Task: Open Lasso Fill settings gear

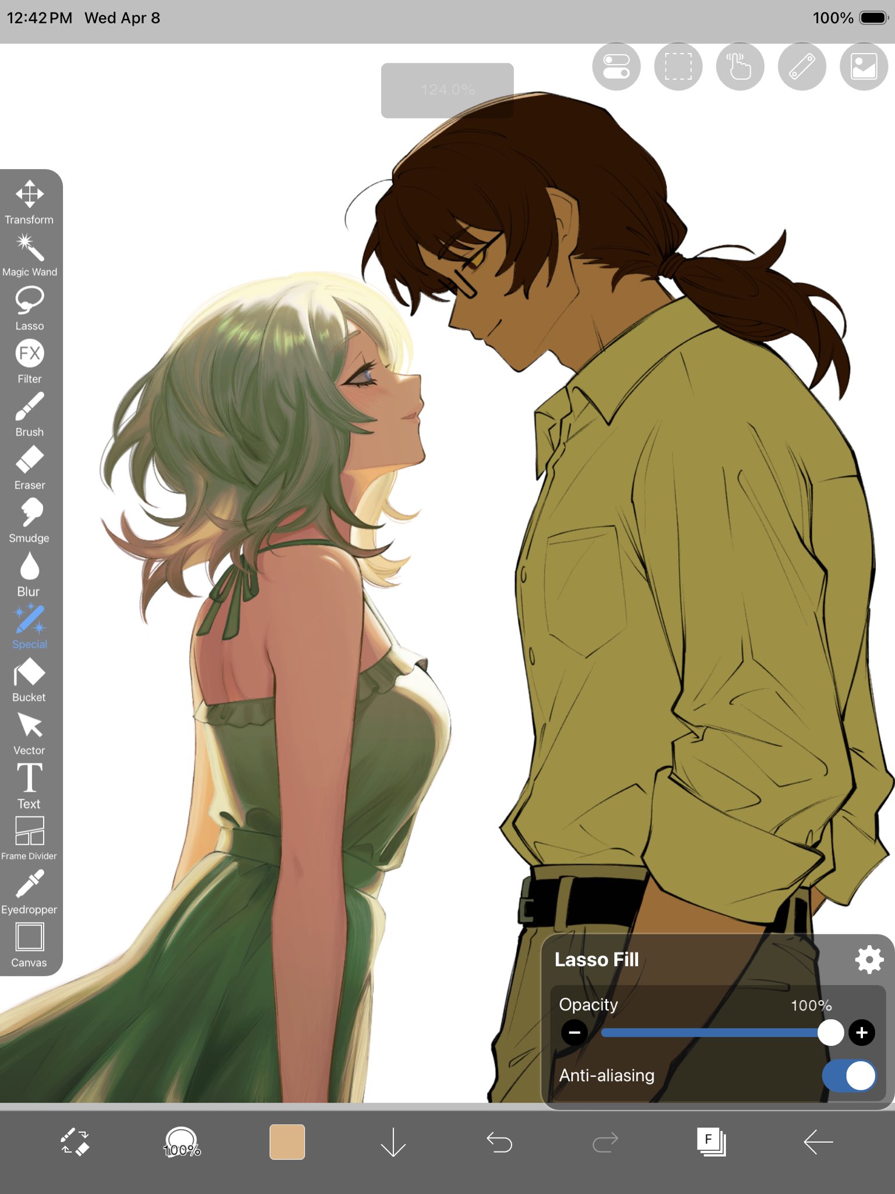Action: tap(869, 960)
